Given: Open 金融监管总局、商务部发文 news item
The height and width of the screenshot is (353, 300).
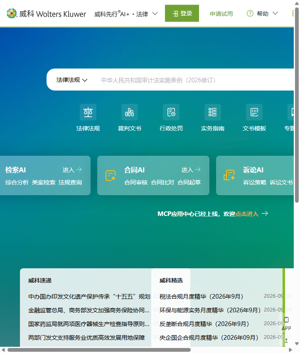Looking at the screenshot, I should (x=89, y=310).
